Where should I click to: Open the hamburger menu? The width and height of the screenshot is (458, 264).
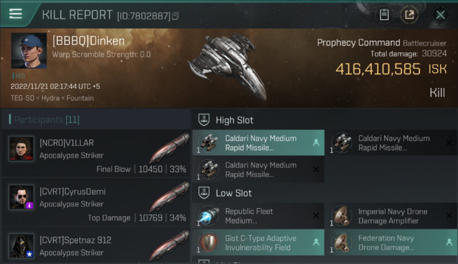16,14
